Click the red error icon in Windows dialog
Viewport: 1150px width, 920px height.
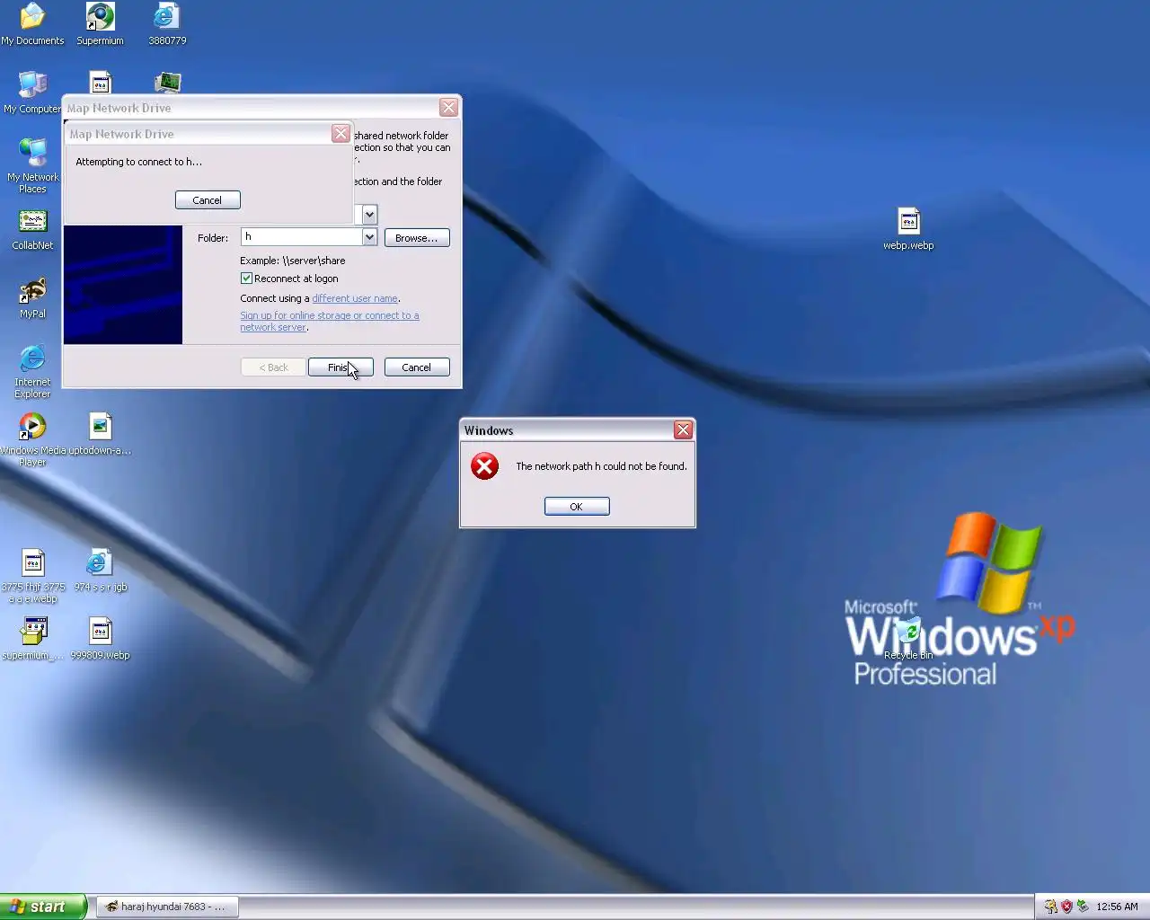click(x=484, y=466)
